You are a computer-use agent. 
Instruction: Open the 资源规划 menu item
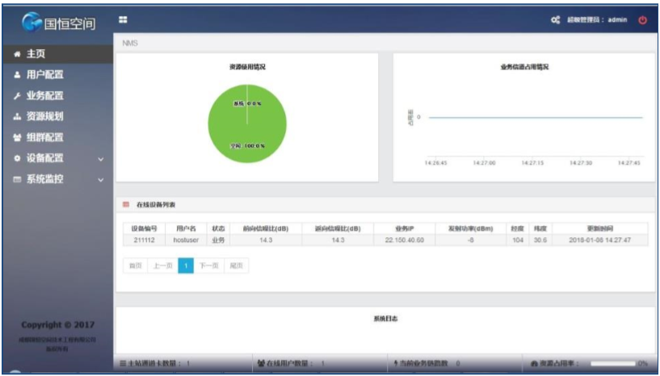point(58,116)
